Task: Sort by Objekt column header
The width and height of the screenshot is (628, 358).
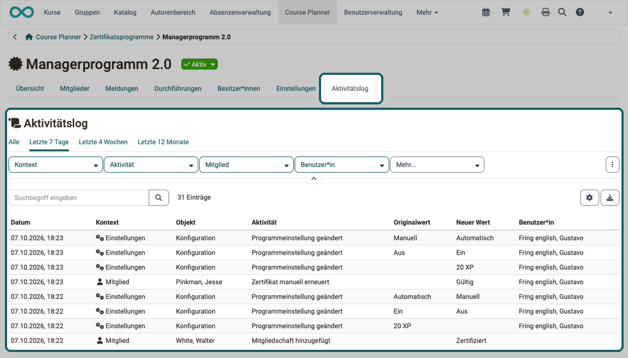Action: (186, 222)
